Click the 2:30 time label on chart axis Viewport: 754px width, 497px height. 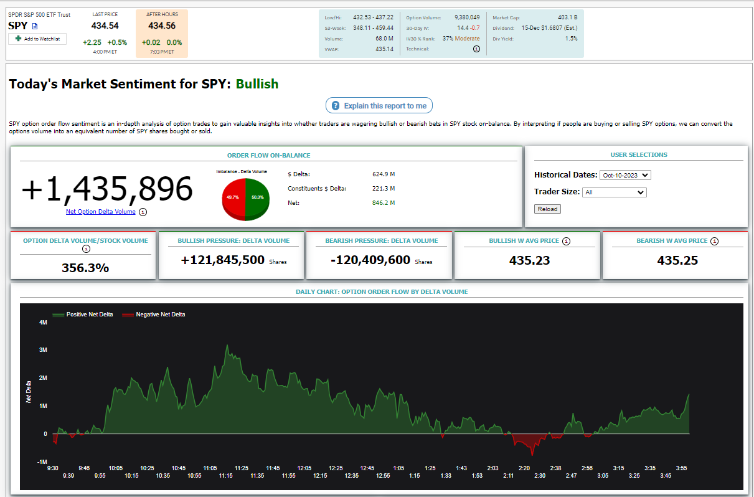pos(540,476)
